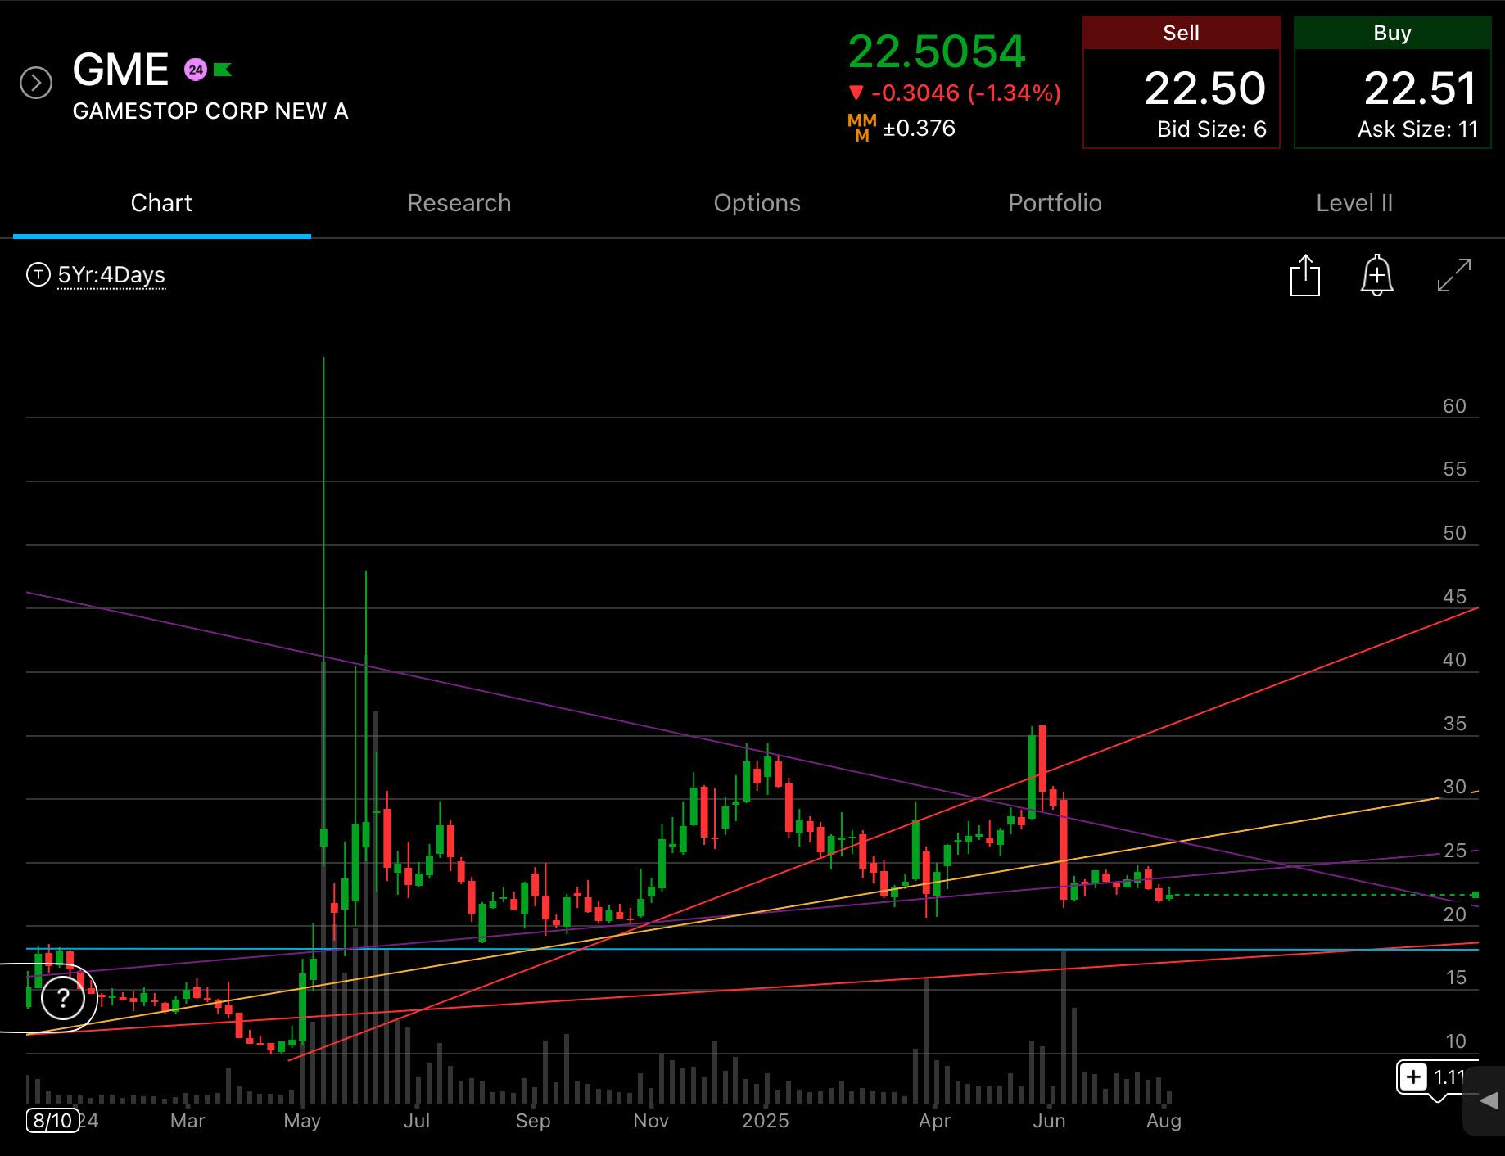1505x1156 pixels.
Task: Click the 45 price axis label
Action: [x=1454, y=597]
